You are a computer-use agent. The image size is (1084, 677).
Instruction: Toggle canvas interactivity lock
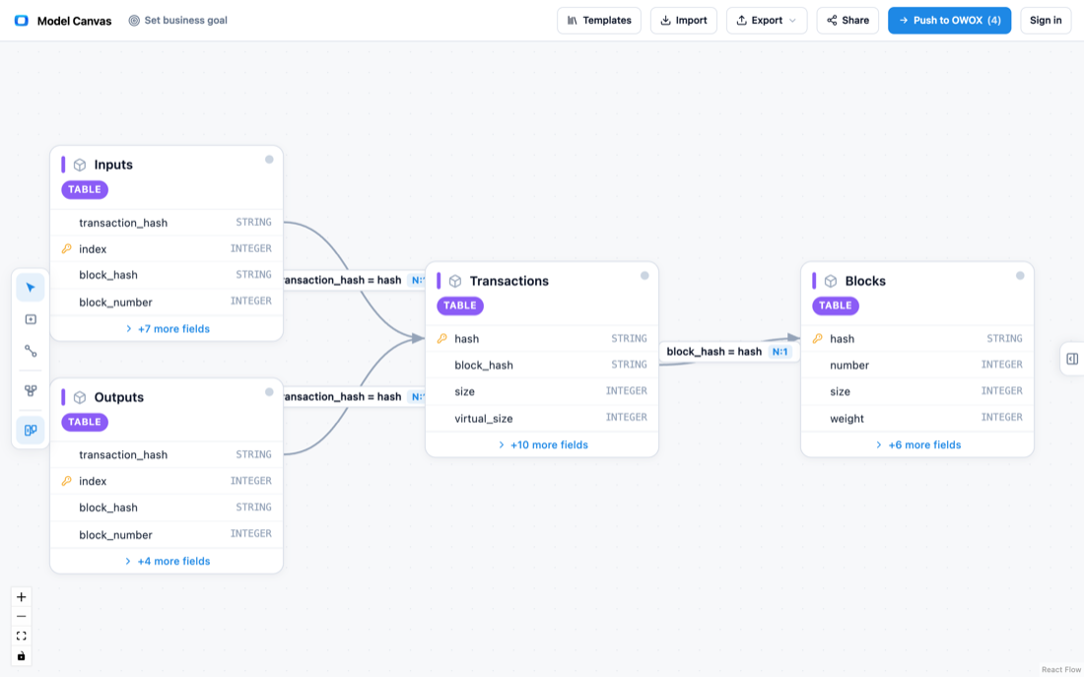(22, 655)
